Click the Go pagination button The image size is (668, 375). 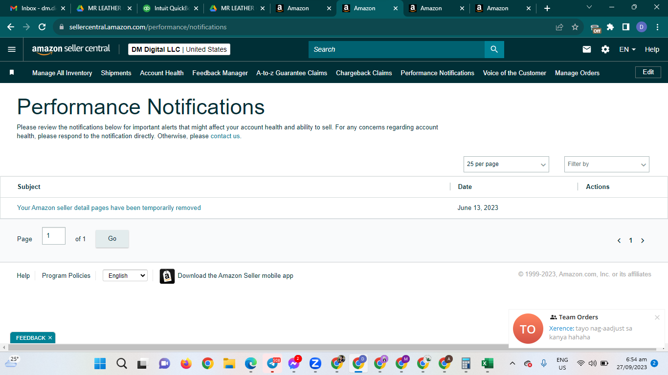[112, 239]
